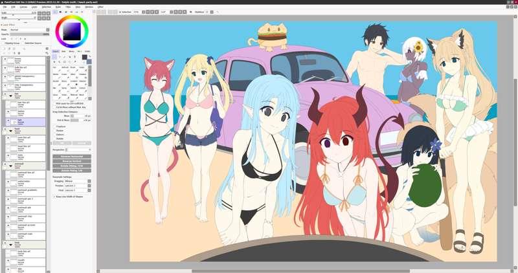Click first zoom button beside Scale slider
The width and height of the screenshot is (518, 273).
tap(39, 13)
